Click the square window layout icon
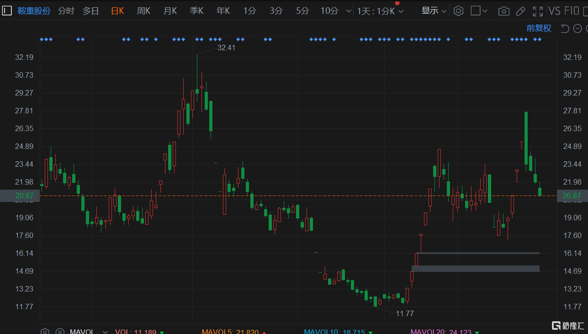Screen dimensions: 588x334 tap(476, 11)
